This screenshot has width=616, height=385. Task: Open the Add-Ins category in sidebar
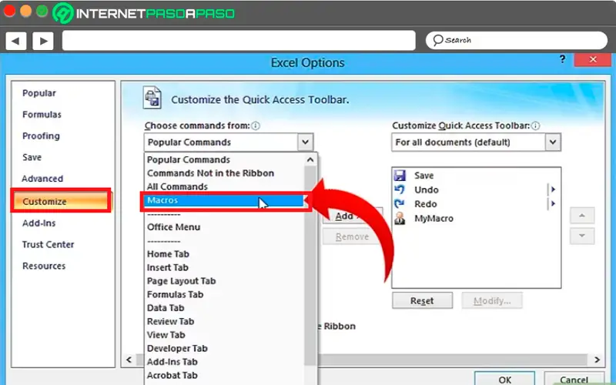coord(39,223)
